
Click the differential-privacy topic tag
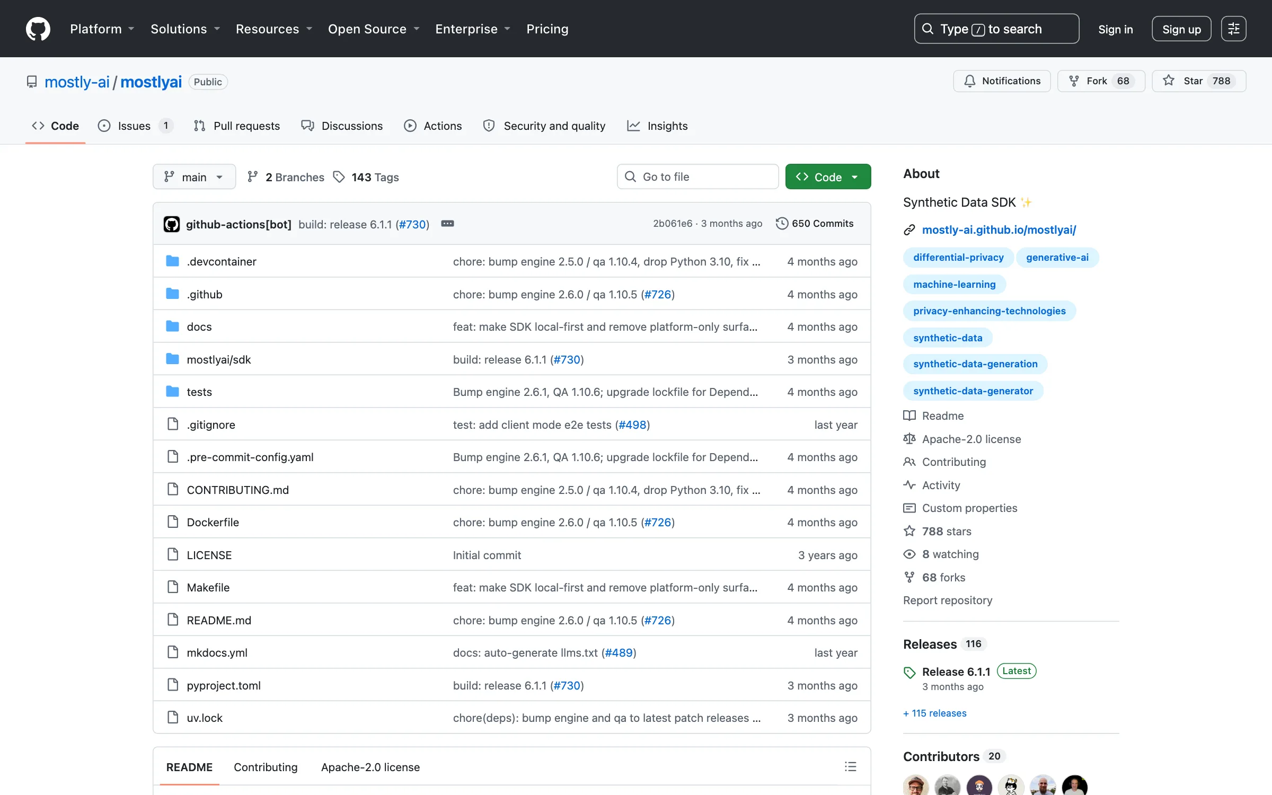[958, 258]
